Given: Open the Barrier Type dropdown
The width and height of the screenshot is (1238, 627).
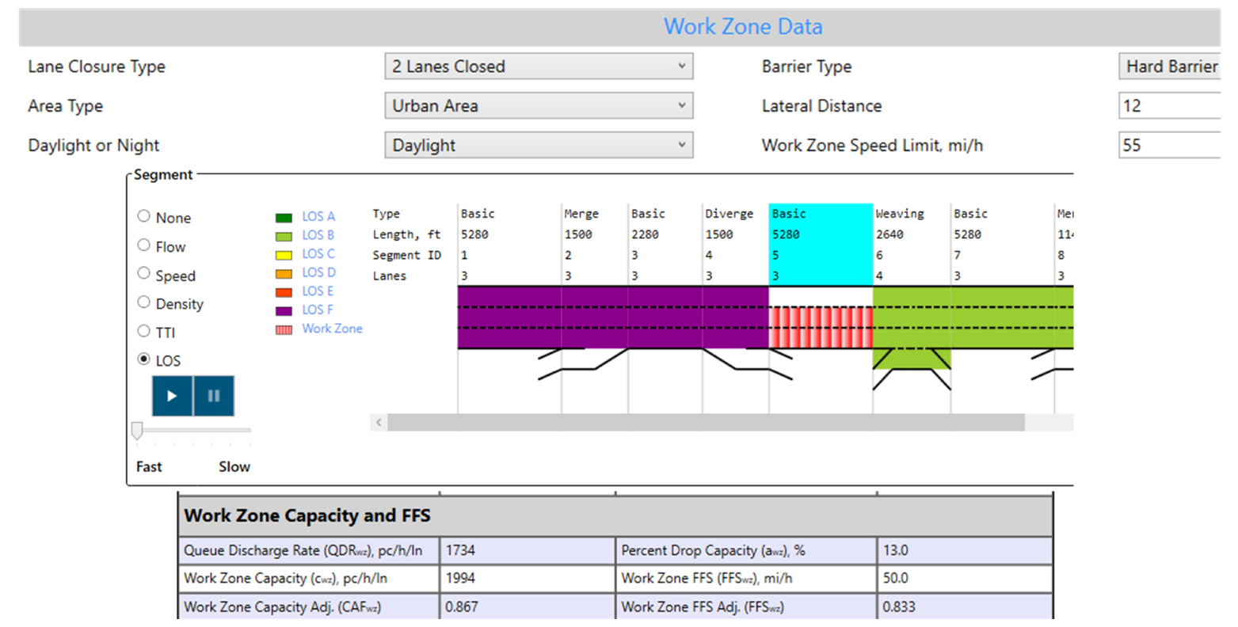Looking at the screenshot, I should 1169,66.
